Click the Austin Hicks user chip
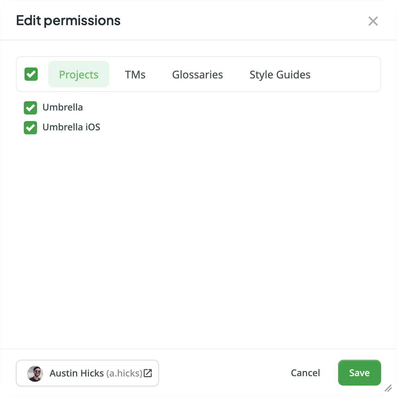 click(x=87, y=373)
